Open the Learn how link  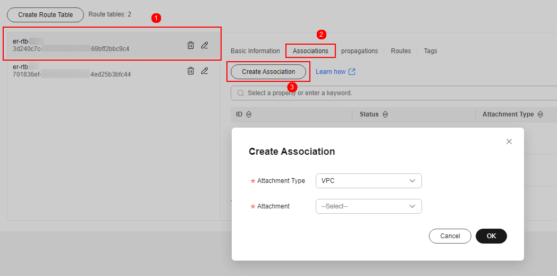[x=335, y=72]
